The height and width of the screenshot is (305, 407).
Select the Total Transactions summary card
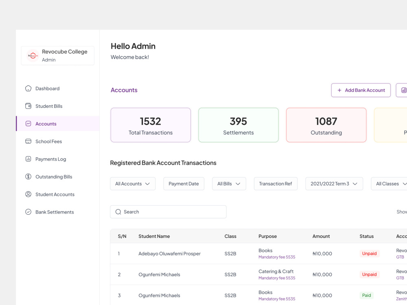pos(151,125)
